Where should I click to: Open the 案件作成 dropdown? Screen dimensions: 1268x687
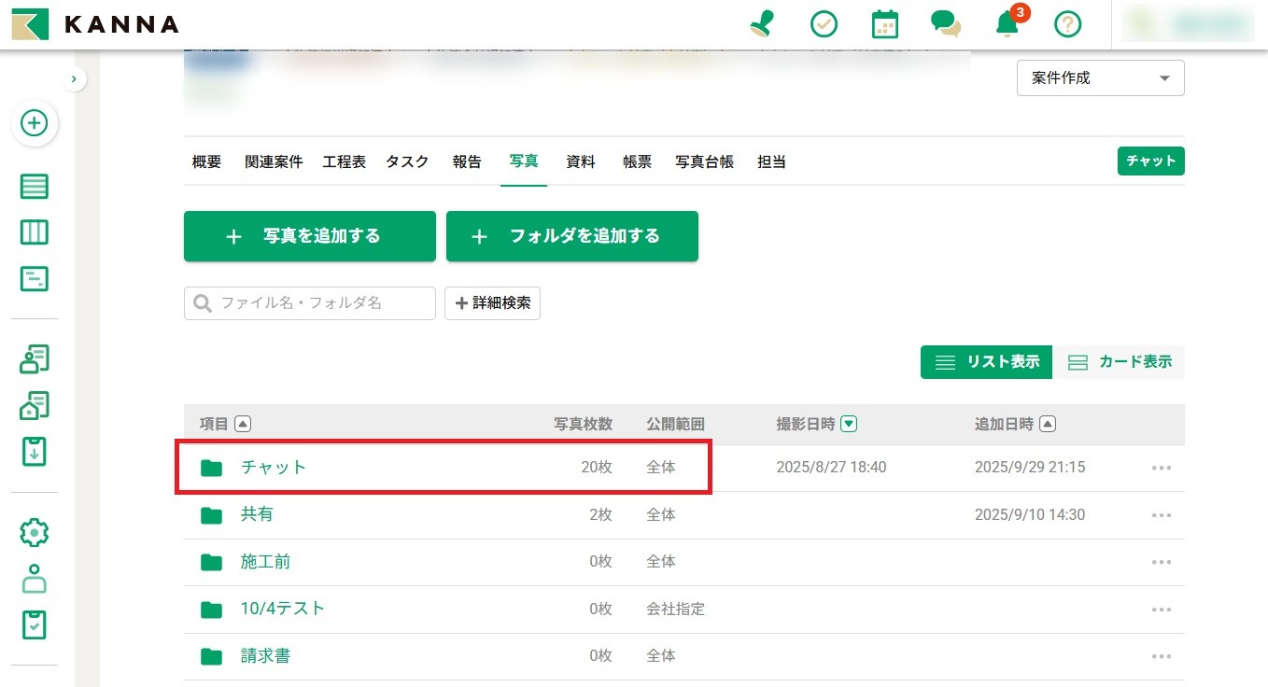coord(1100,78)
